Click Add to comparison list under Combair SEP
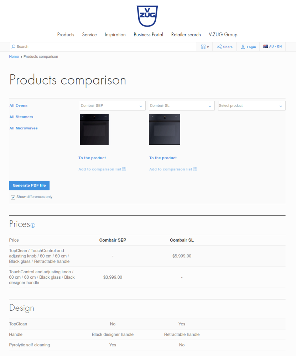The width and height of the screenshot is (296, 356). tap(100, 169)
